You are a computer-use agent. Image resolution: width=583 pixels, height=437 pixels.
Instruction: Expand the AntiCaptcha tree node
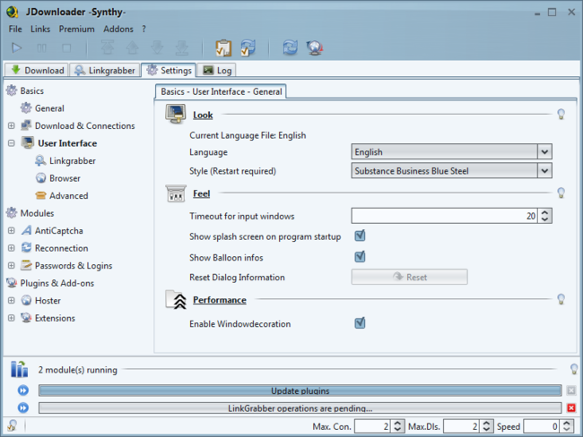pyautogui.click(x=12, y=230)
